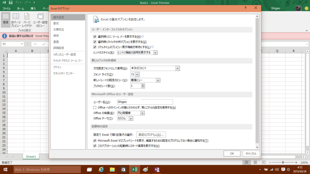
Task: Open the ヒントのスタイル dropdown
Action: point(155,53)
